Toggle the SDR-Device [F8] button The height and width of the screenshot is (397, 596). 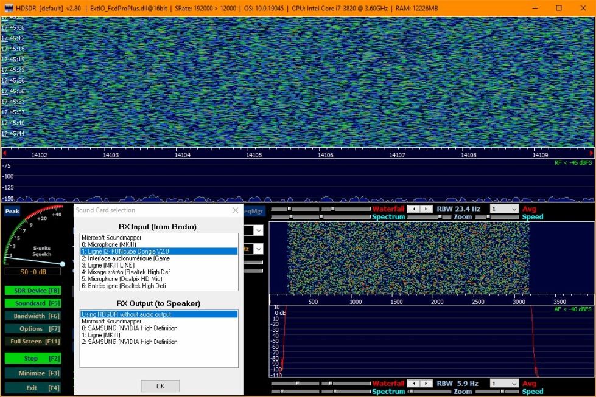pos(33,291)
